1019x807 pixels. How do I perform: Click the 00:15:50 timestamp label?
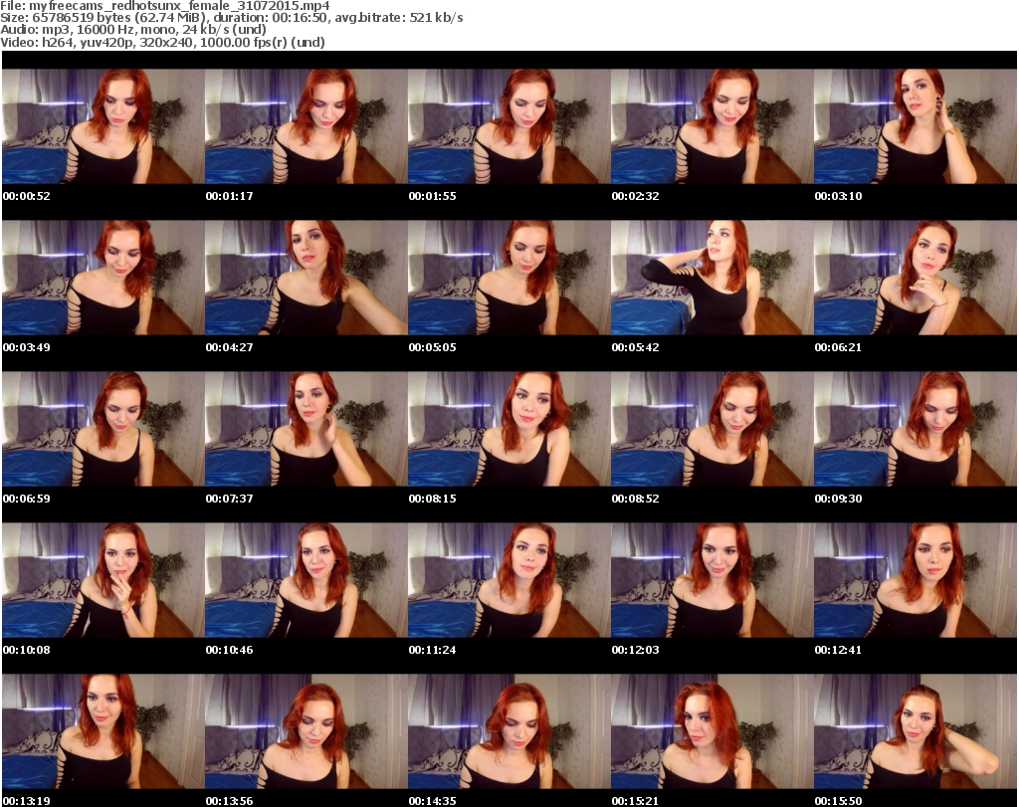point(838,801)
